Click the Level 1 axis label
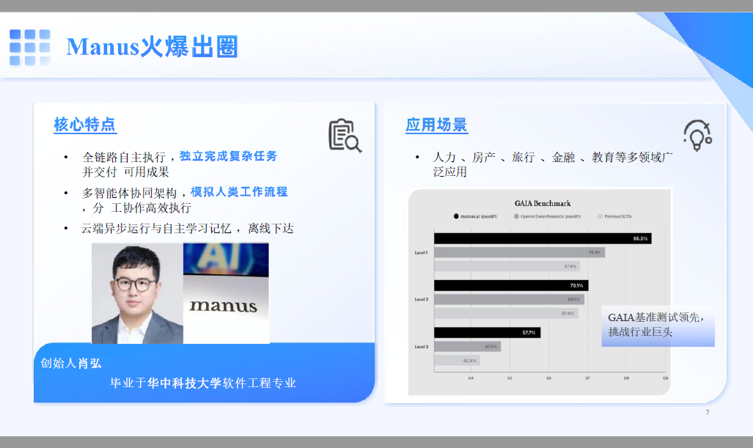Screen dimensions: 753x448 point(421,252)
